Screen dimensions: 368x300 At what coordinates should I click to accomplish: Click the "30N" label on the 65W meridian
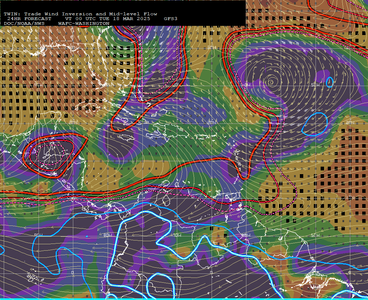pyautogui.click(x=212, y=48)
